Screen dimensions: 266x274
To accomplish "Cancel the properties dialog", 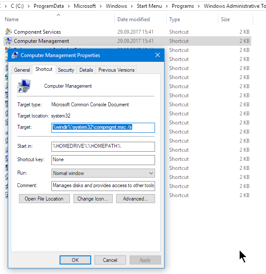I will (110, 260).
